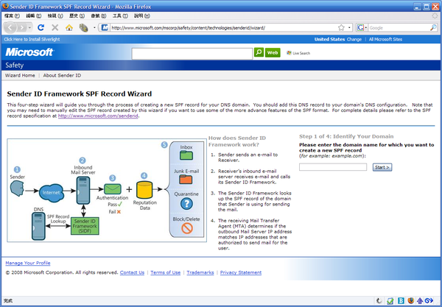Click the Microsoft site favicon in address bar
Viewport: 442px width, 307px height.
[105, 27]
